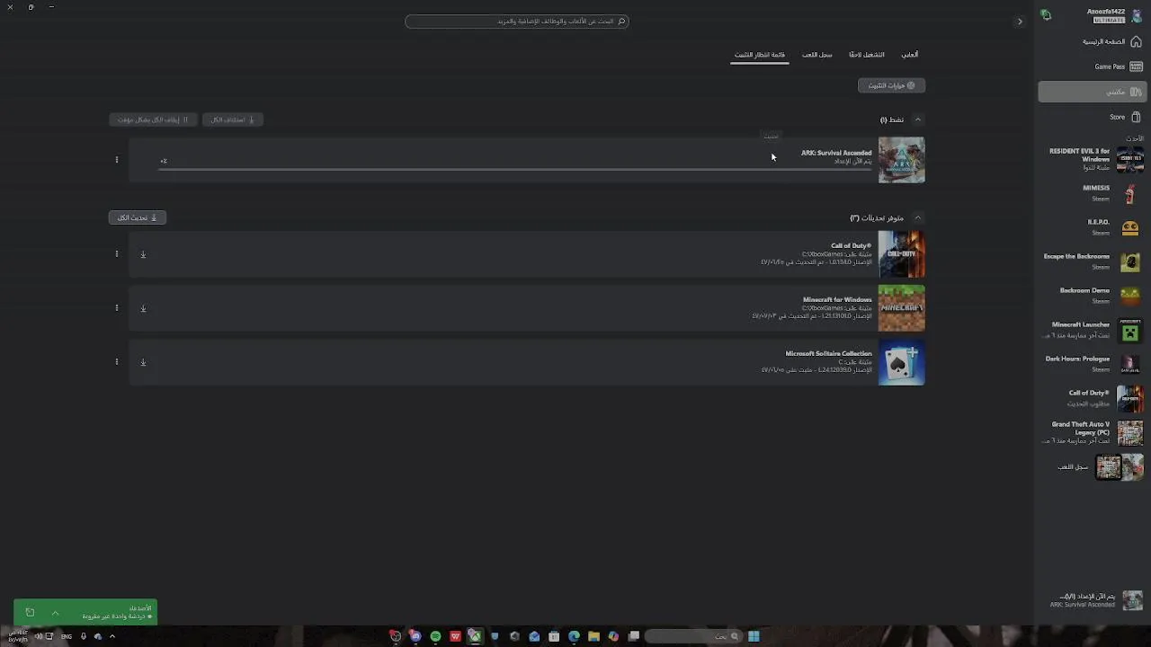Viewport: 1151px width, 647px height.
Task: Switch to the Play Later tab
Action: 867,55
